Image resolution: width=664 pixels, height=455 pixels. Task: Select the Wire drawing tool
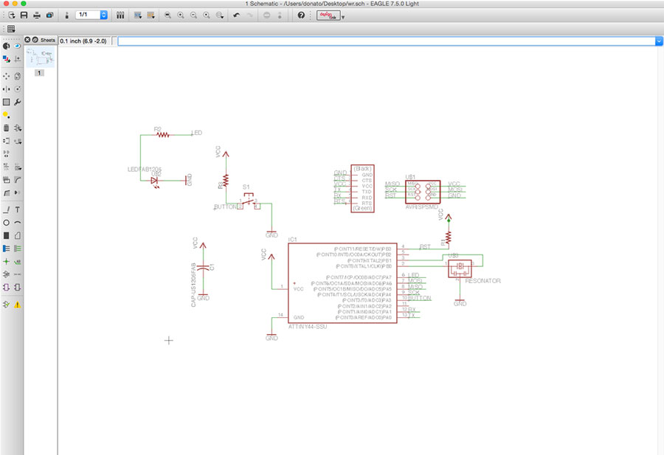[6, 209]
